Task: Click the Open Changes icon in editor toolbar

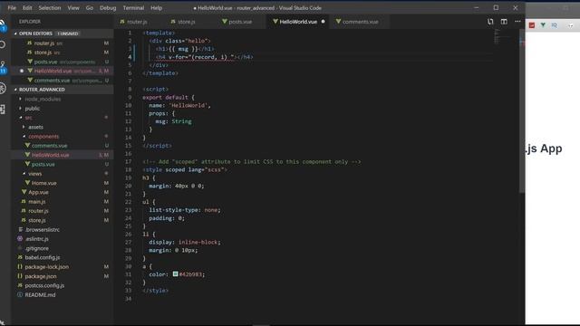Action: tap(490, 22)
